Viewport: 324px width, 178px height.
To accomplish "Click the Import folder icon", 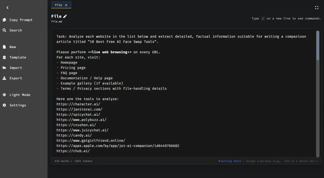I will point(4,67).
